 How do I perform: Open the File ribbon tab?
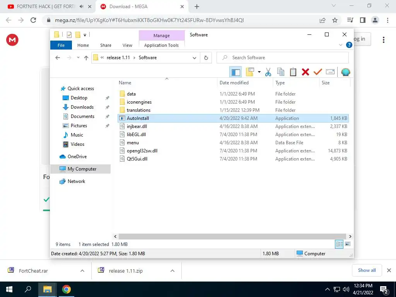point(61,45)
